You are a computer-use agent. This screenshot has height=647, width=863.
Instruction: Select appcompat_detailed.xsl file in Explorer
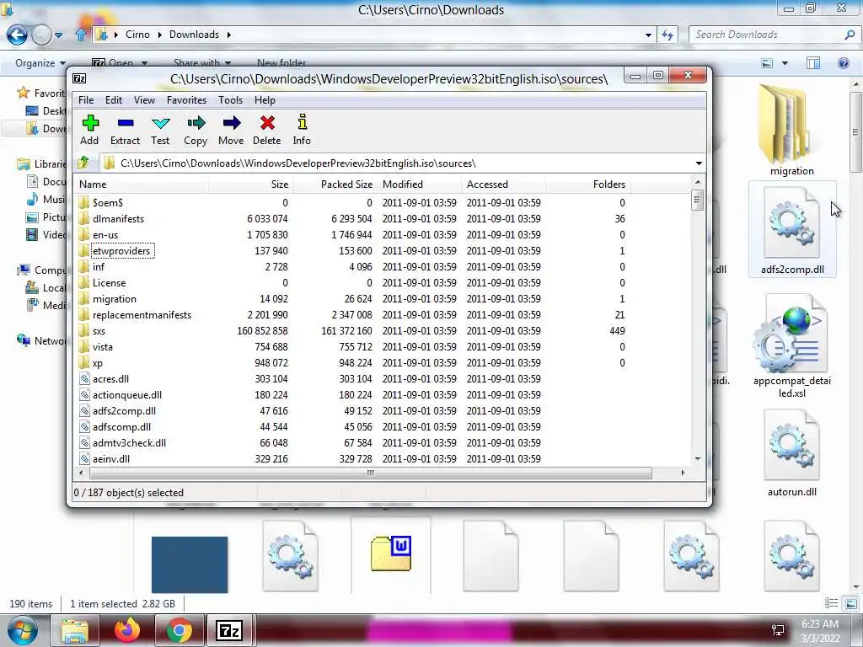click(x=792, y=346)
